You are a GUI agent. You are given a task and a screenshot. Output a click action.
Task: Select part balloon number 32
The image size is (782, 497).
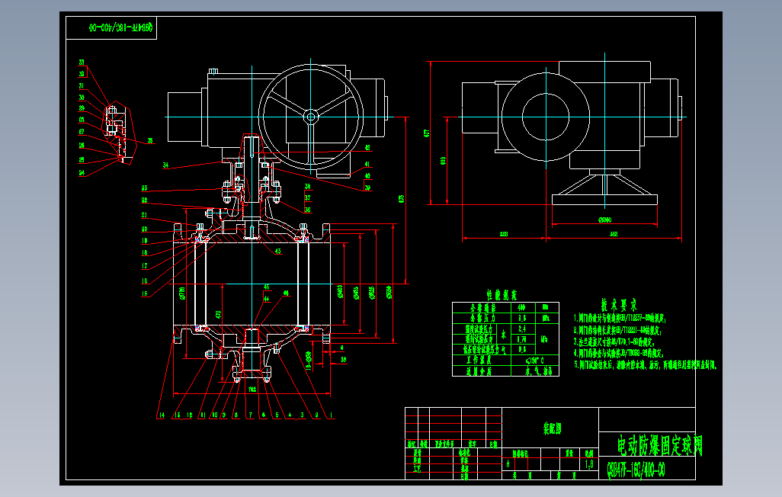(x=82, y=74)
